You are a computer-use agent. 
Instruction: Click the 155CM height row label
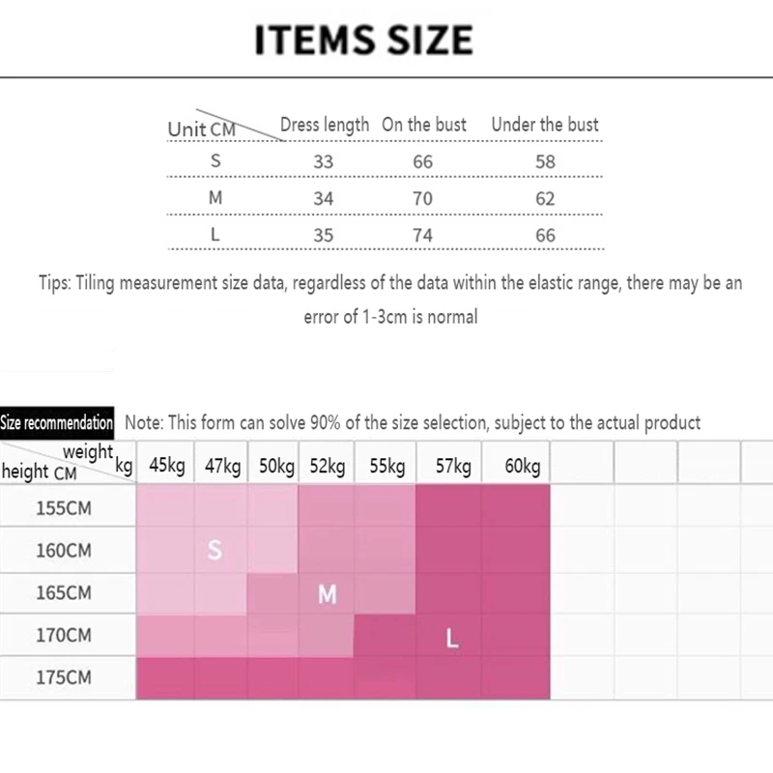pyautogui.click(x=64, y=508)
